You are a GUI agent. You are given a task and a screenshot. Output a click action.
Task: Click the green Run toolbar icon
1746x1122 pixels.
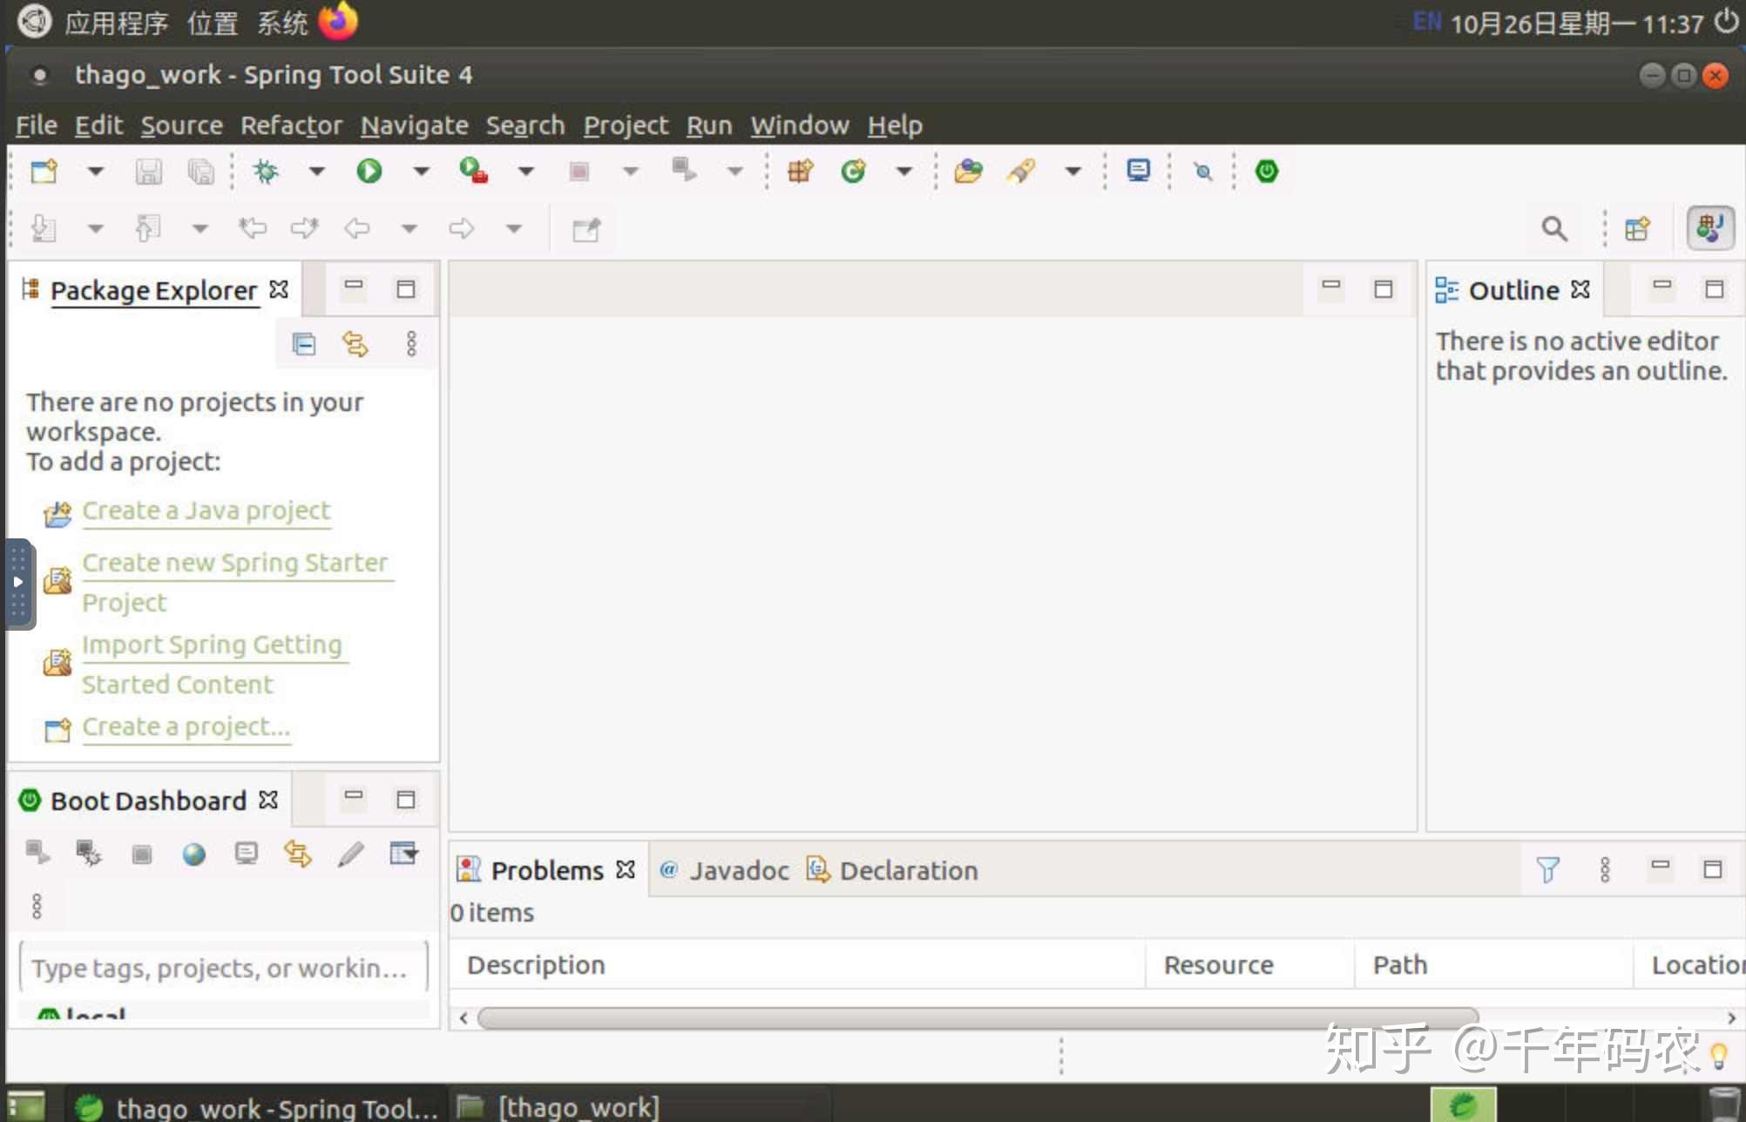coord(369,171)
